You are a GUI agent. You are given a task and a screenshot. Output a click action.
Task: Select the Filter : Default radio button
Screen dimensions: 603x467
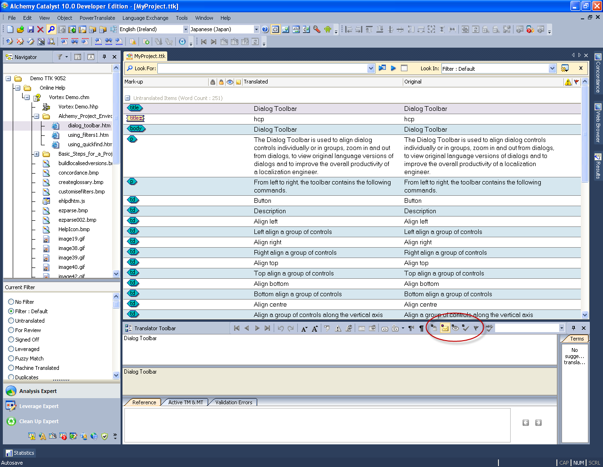click(x=11, y=311)
